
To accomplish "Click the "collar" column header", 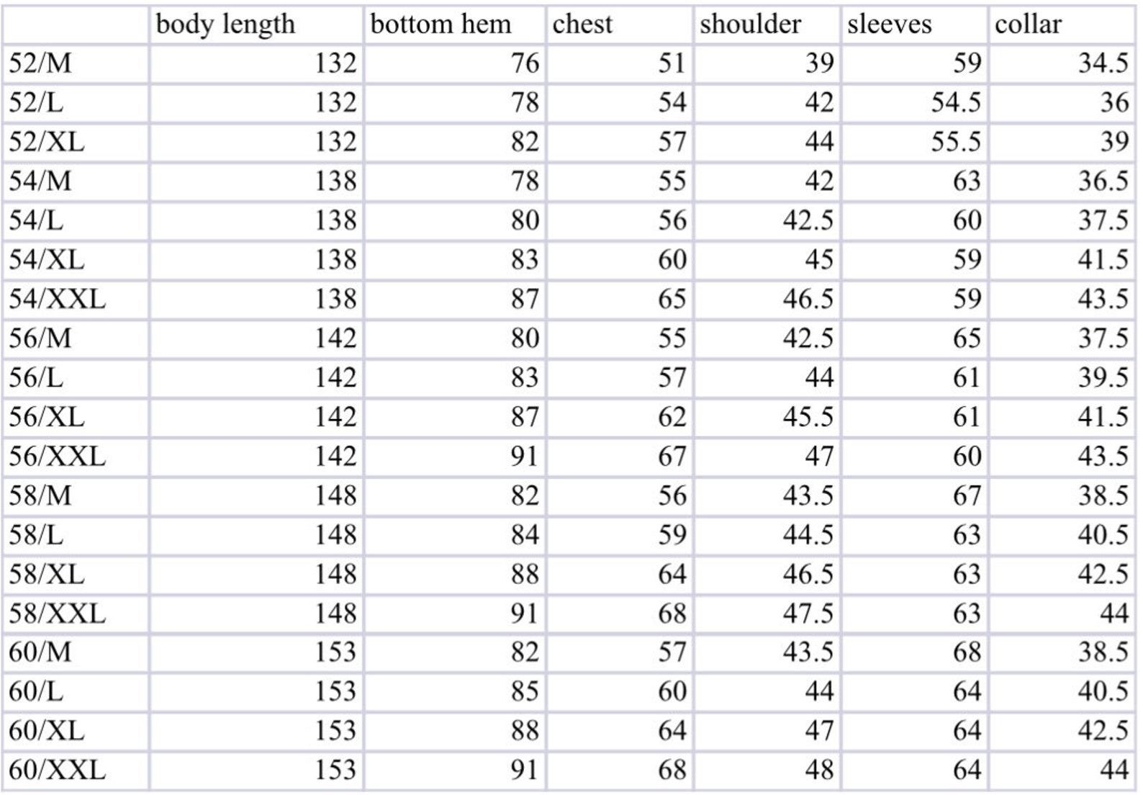I will tap(1028, 24).
